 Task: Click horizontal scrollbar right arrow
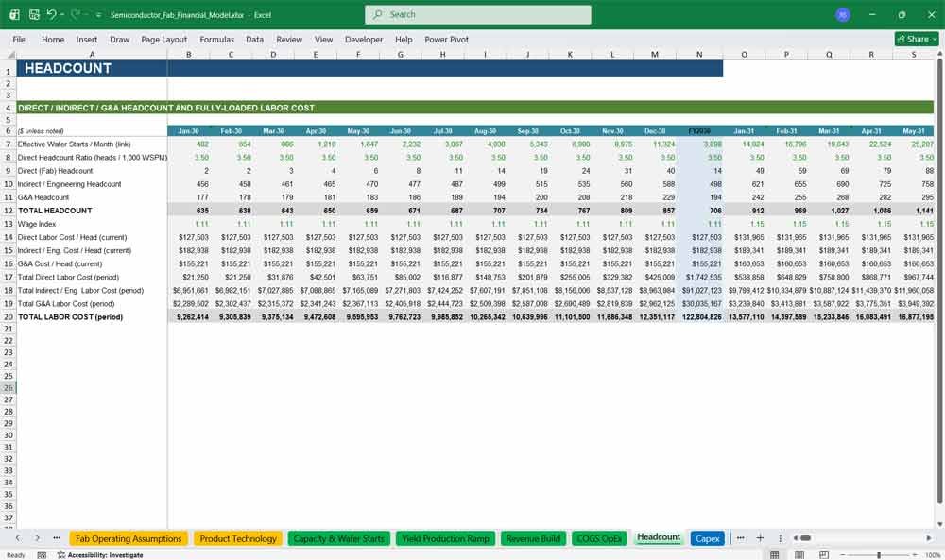(x=929, y=537)
